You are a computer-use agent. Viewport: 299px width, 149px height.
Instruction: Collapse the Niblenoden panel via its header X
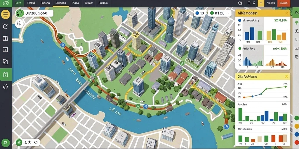tap(286, 13)
